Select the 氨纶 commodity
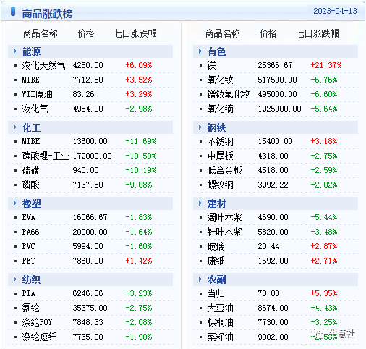 click(30, 308)
